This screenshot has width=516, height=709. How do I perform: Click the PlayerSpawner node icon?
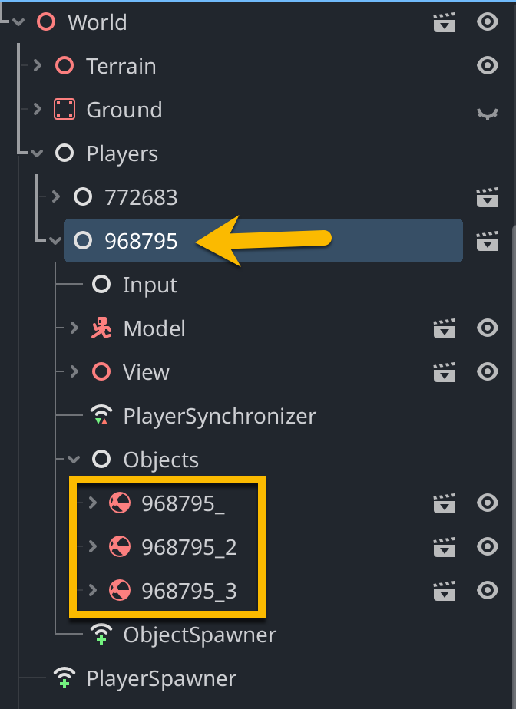[64, 678]
